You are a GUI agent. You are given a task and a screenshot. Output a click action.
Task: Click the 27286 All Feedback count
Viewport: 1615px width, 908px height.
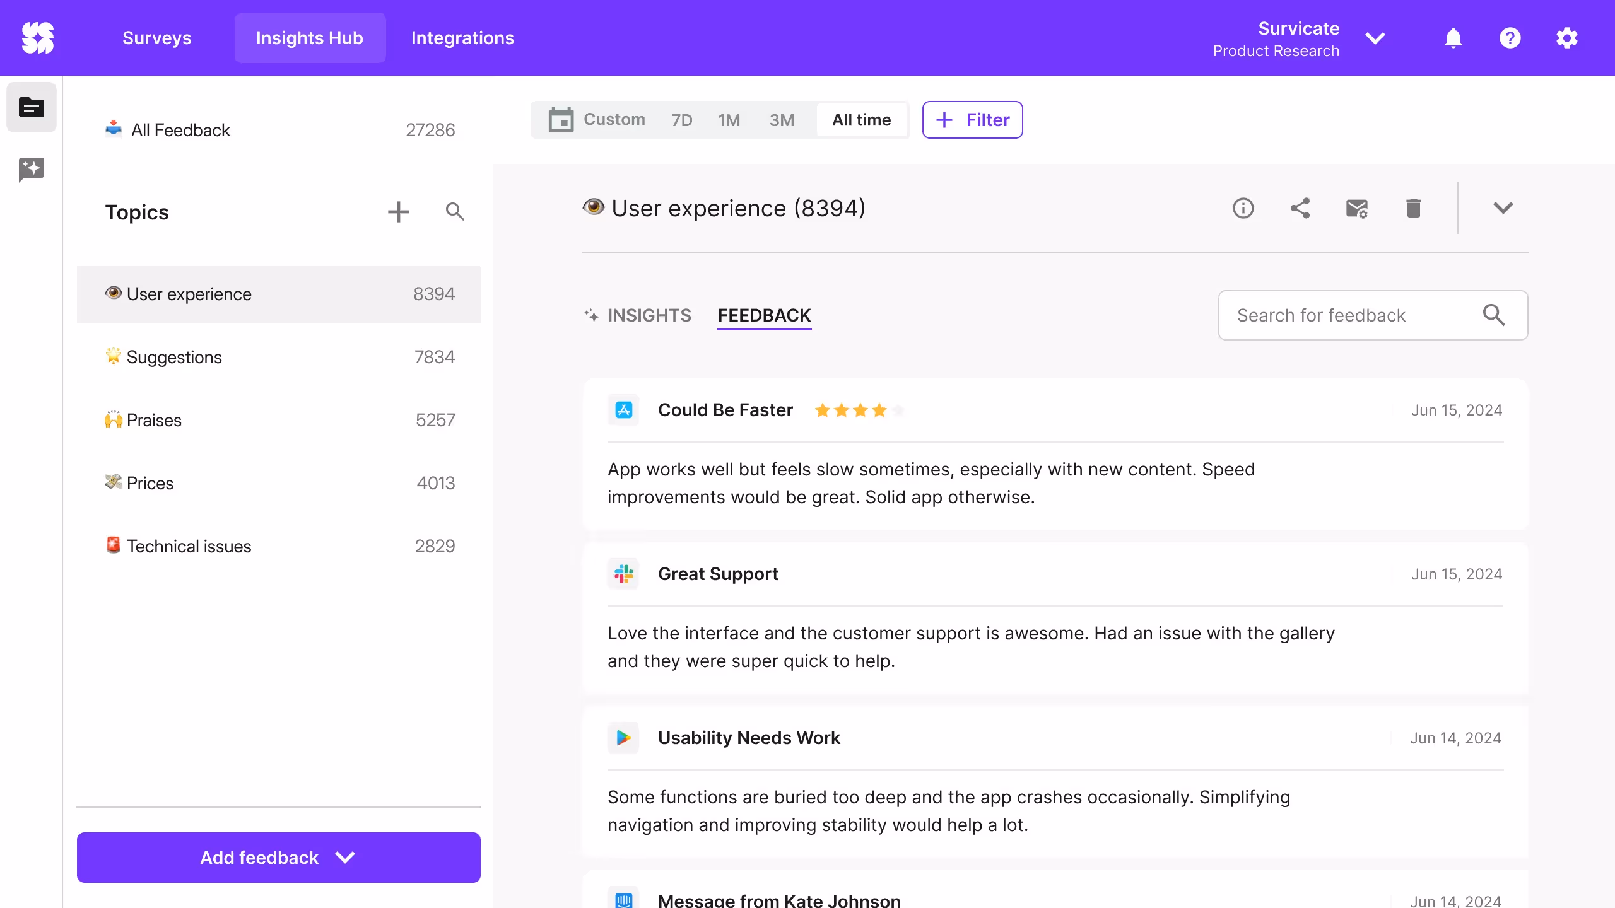pyautogui.click(x=430, y=130)
